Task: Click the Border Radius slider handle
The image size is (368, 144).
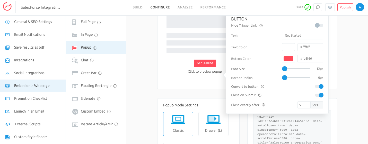Action: (285, 78)
